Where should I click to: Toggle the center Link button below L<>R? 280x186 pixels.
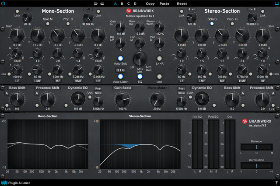(159, 77)
